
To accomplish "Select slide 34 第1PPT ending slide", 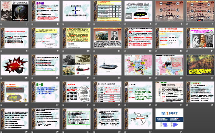I will pyautogui.click(x=169, y=119).
